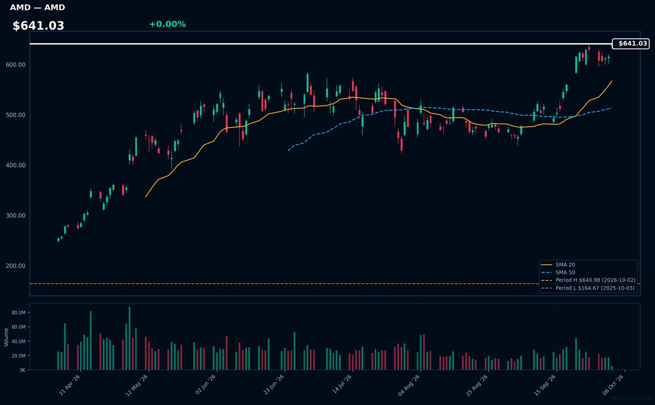Click the 40.0M volume axis label
The image size is (655, 405).
19,342
